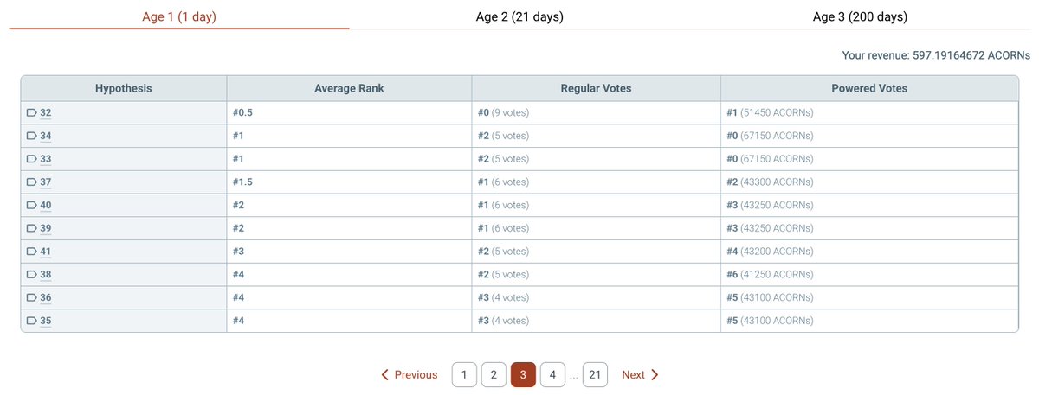The width and height of the screenshot is (1039, 395).
Task: Click the average rank cell #0.5
Action: [350, 113]
